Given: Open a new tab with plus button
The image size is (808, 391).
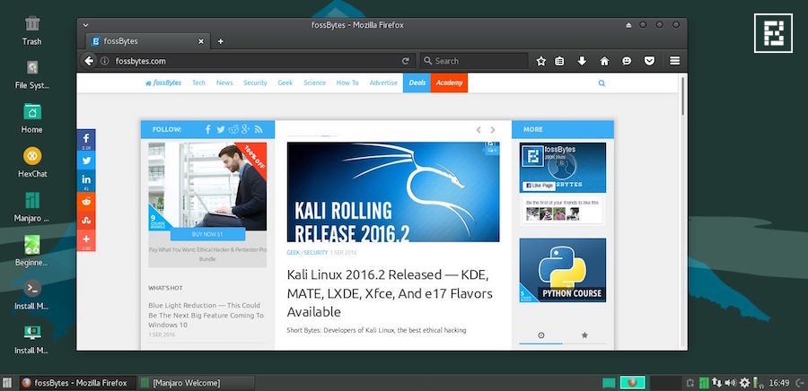Looking at the screenshot, I should (x=221, y=41).
